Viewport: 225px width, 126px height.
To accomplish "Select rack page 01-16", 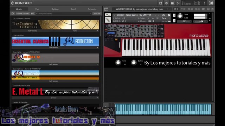I will [176, 9].
